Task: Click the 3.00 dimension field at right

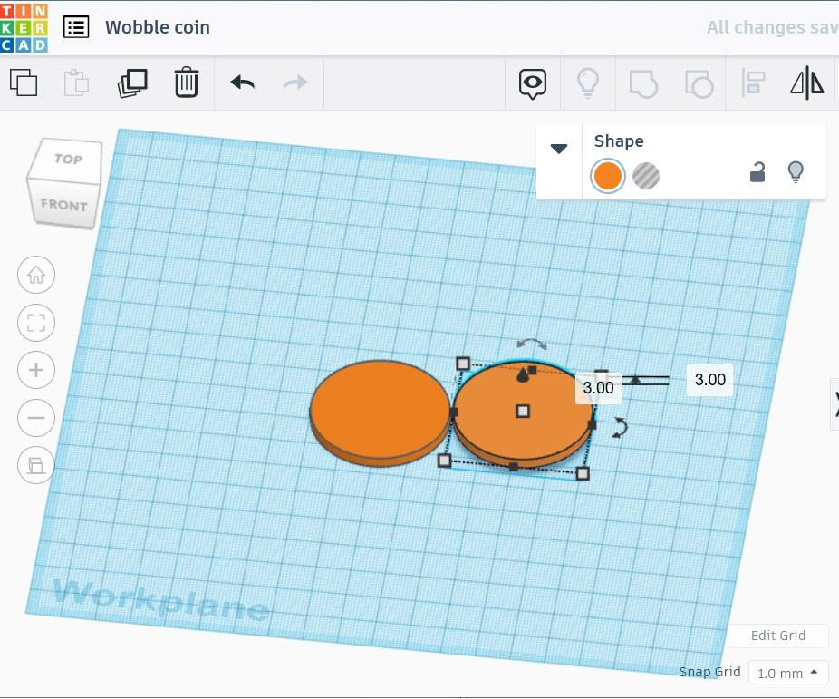Action: click(x=710, y=380)
